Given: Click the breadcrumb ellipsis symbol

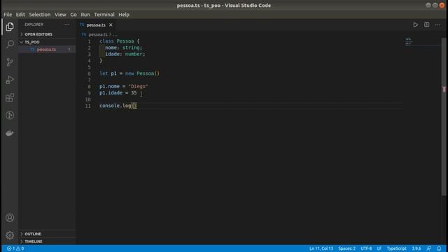Looking at the screenshot, I should click(x=115, y=34).
